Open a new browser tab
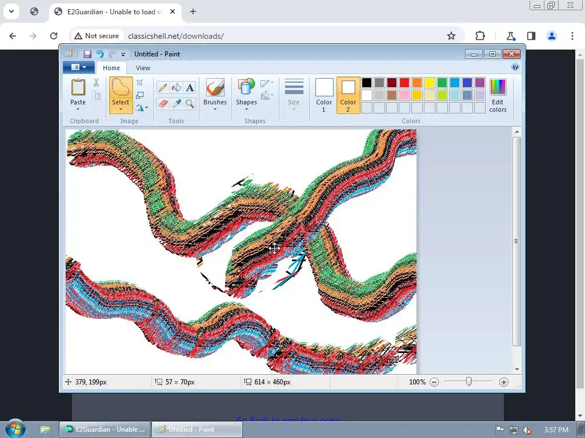 (193, 11)
